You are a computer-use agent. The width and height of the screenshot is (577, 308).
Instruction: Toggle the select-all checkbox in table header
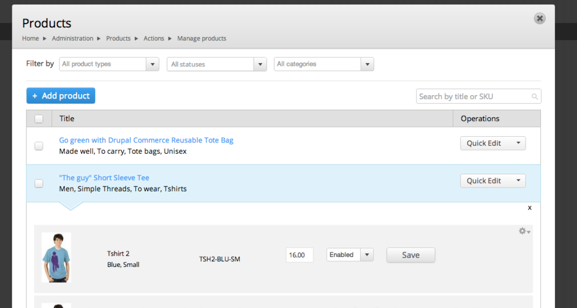(x=39, y=119)
